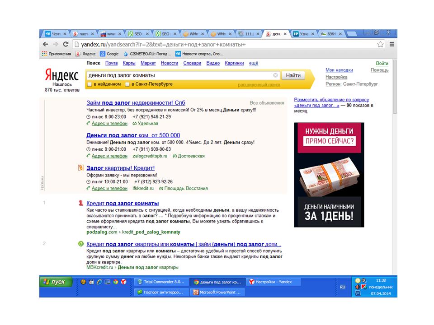Click the favicon beside Залог квартиры! Кредит!

pos(80,168)
